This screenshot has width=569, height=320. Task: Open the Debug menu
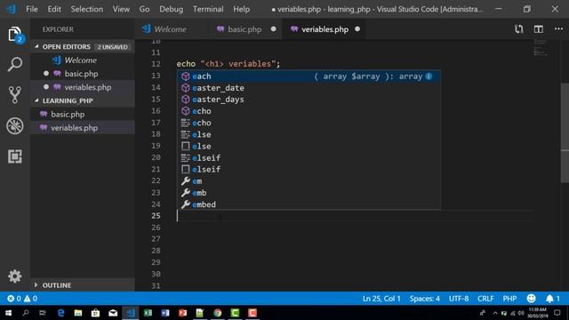[171, 9]
